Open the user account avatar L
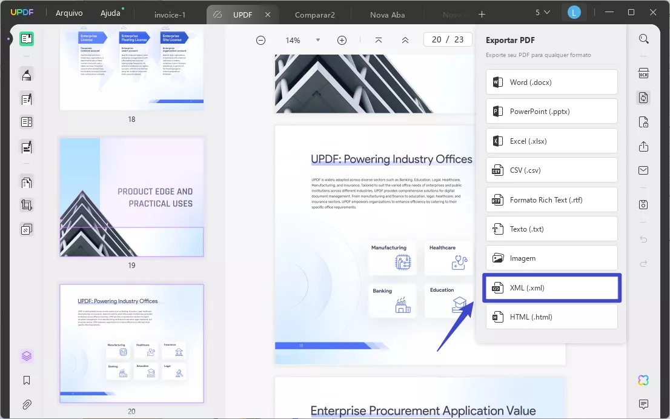 (574, 13)
